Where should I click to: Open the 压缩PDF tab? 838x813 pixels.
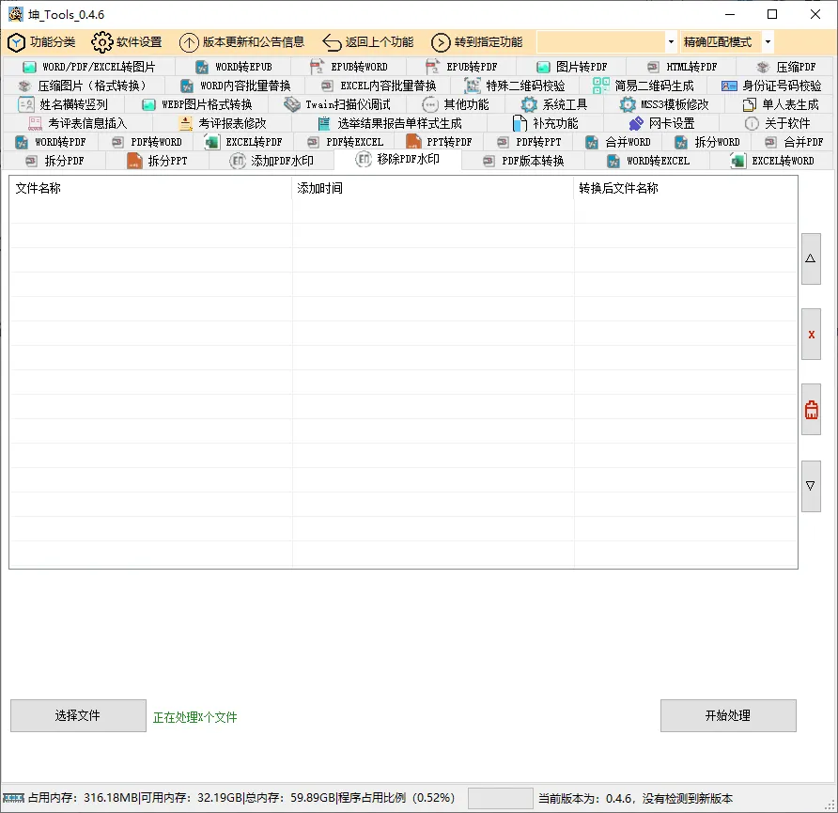(786, 67)
